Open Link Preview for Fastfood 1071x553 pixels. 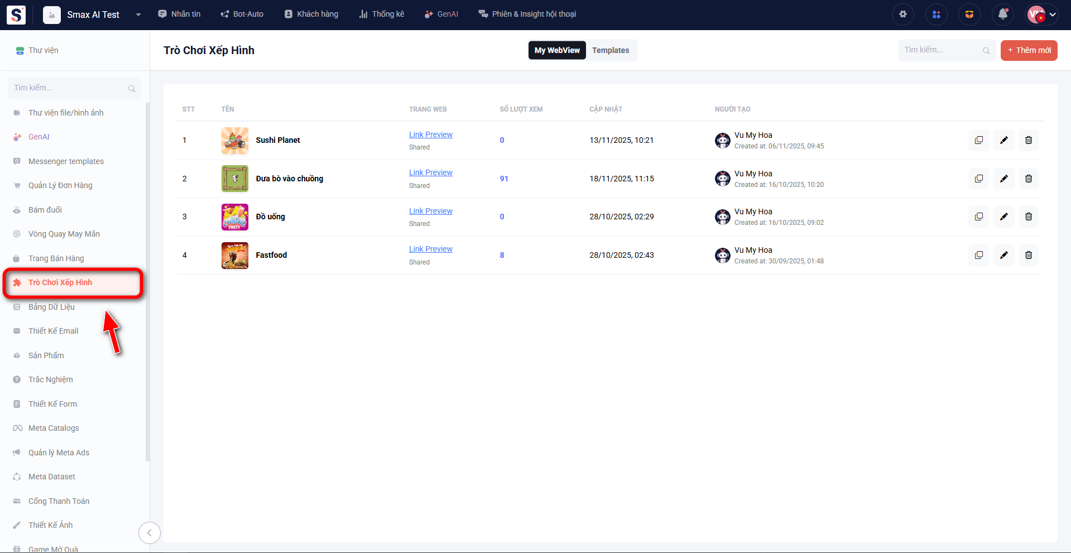tap(430, 249)
